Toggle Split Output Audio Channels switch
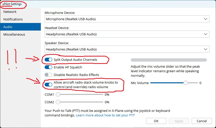Screen dimensions: 216x128 48,60
